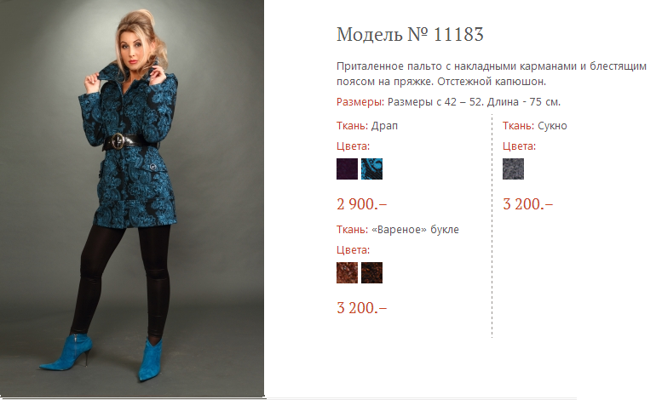Choose the blue paisley Драп swatch
Image resolution: width=656 pixels, height=400 pixels.
tap(371, 169)
